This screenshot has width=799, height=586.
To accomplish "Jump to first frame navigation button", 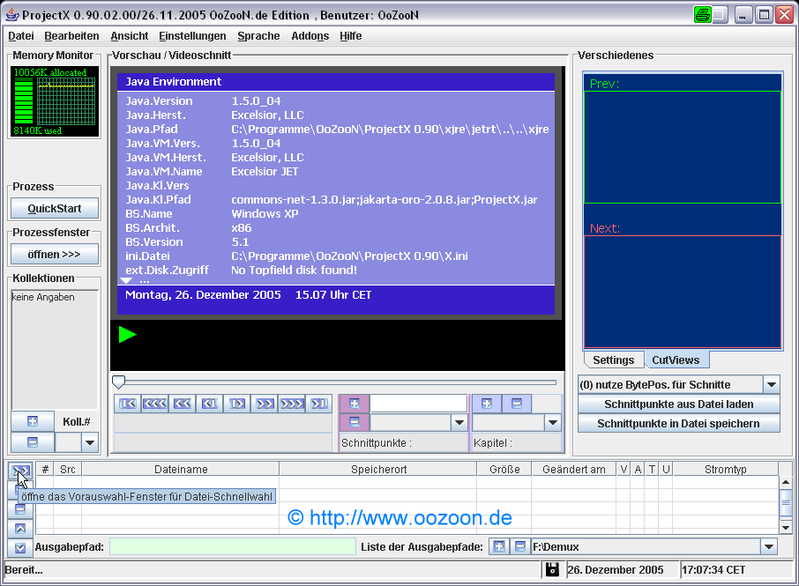I will click(x=127, y=404).
